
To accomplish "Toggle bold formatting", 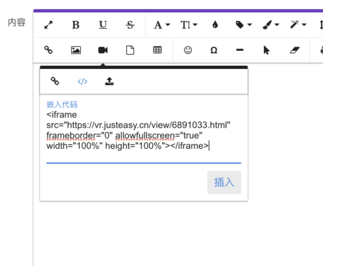I will [x=75, y=25].
